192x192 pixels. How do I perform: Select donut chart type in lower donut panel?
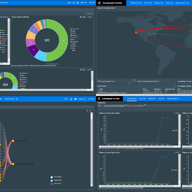[87, 70]
